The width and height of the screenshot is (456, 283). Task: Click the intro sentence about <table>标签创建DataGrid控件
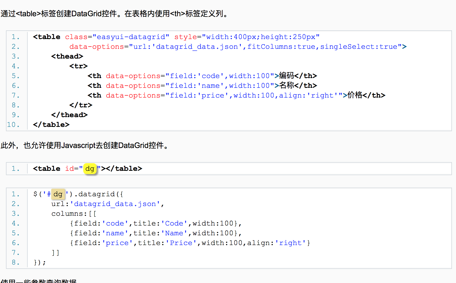(115, 14)
